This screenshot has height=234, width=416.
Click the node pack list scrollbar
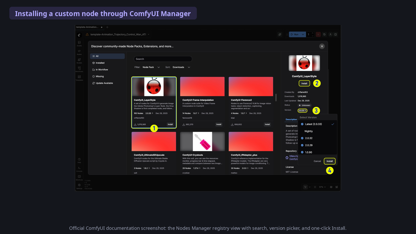coord(276,97)
